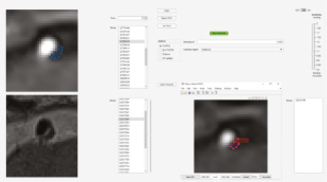Click the Insert Legend toolbar icon

(x=203, y=93)
